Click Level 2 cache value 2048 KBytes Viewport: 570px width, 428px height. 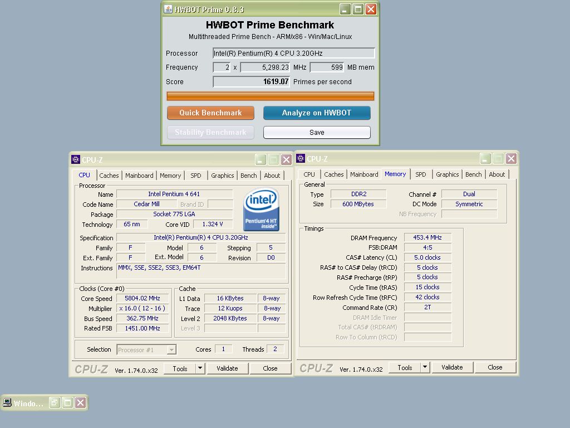point(230,318)
